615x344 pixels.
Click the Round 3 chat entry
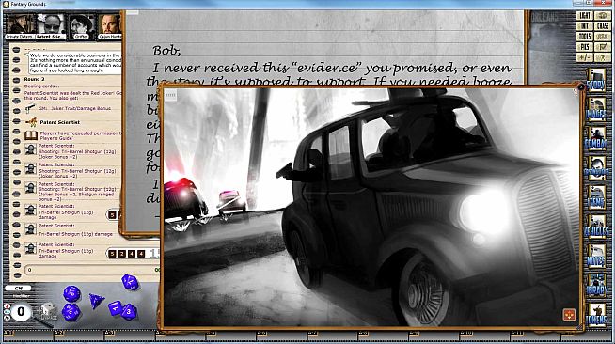click(34, 79)
